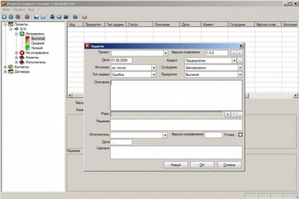Click the book icon next to Клиенты
The image size is (299, 199).
[x=22, y=57]
